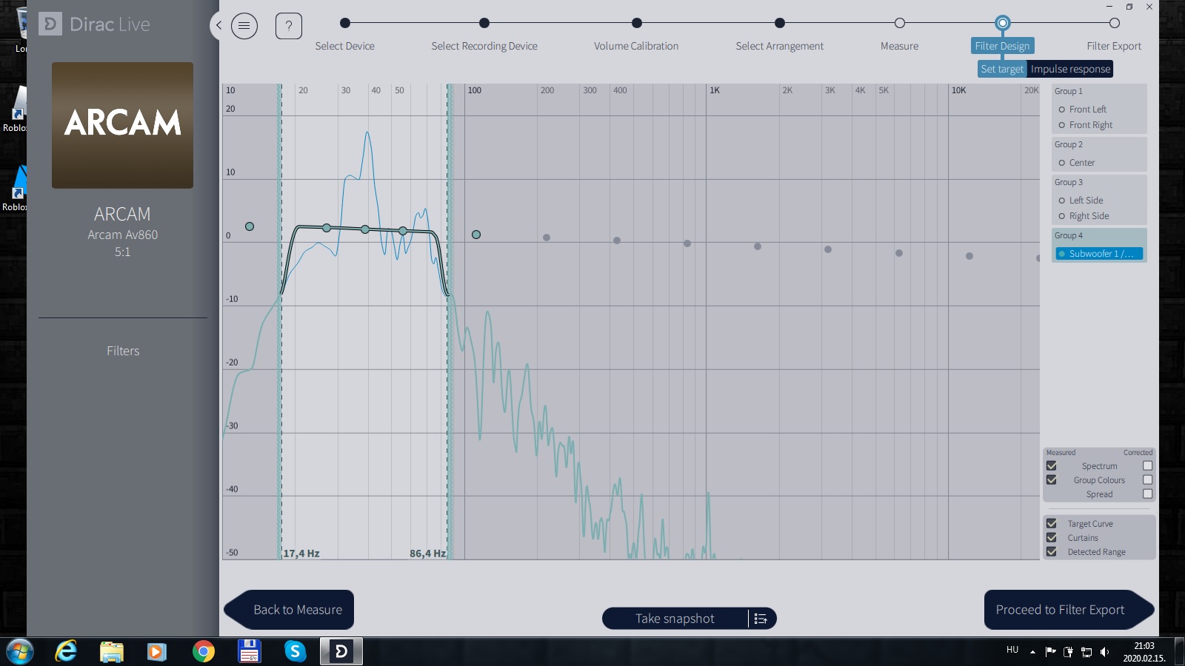Enable the Corrected Spectrum checkbox
The width and height of the screenshot is (1185, 666).
coord(1147,466)
